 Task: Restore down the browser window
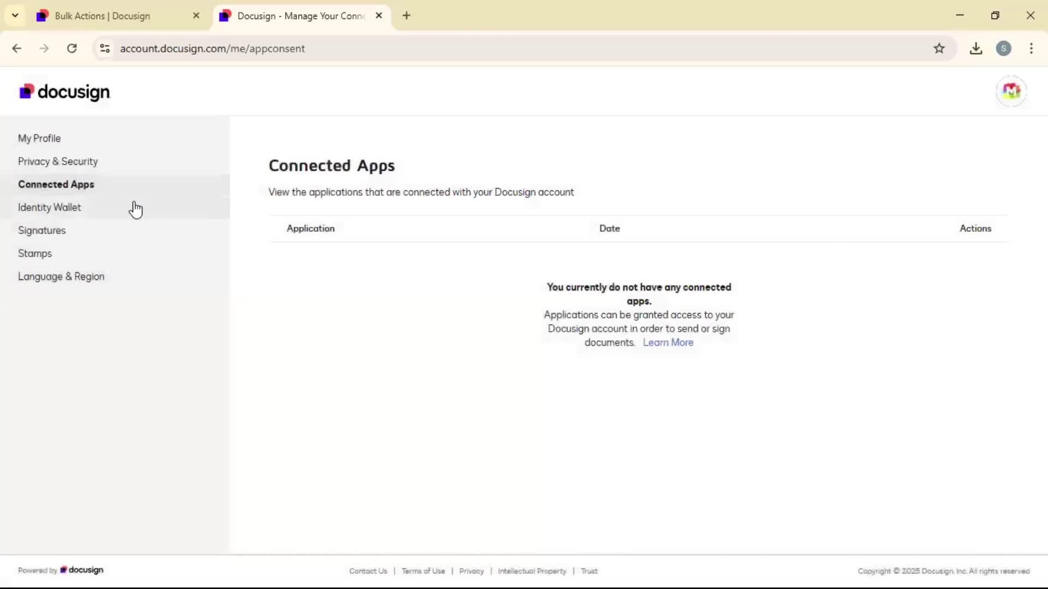tap(995, 15)
